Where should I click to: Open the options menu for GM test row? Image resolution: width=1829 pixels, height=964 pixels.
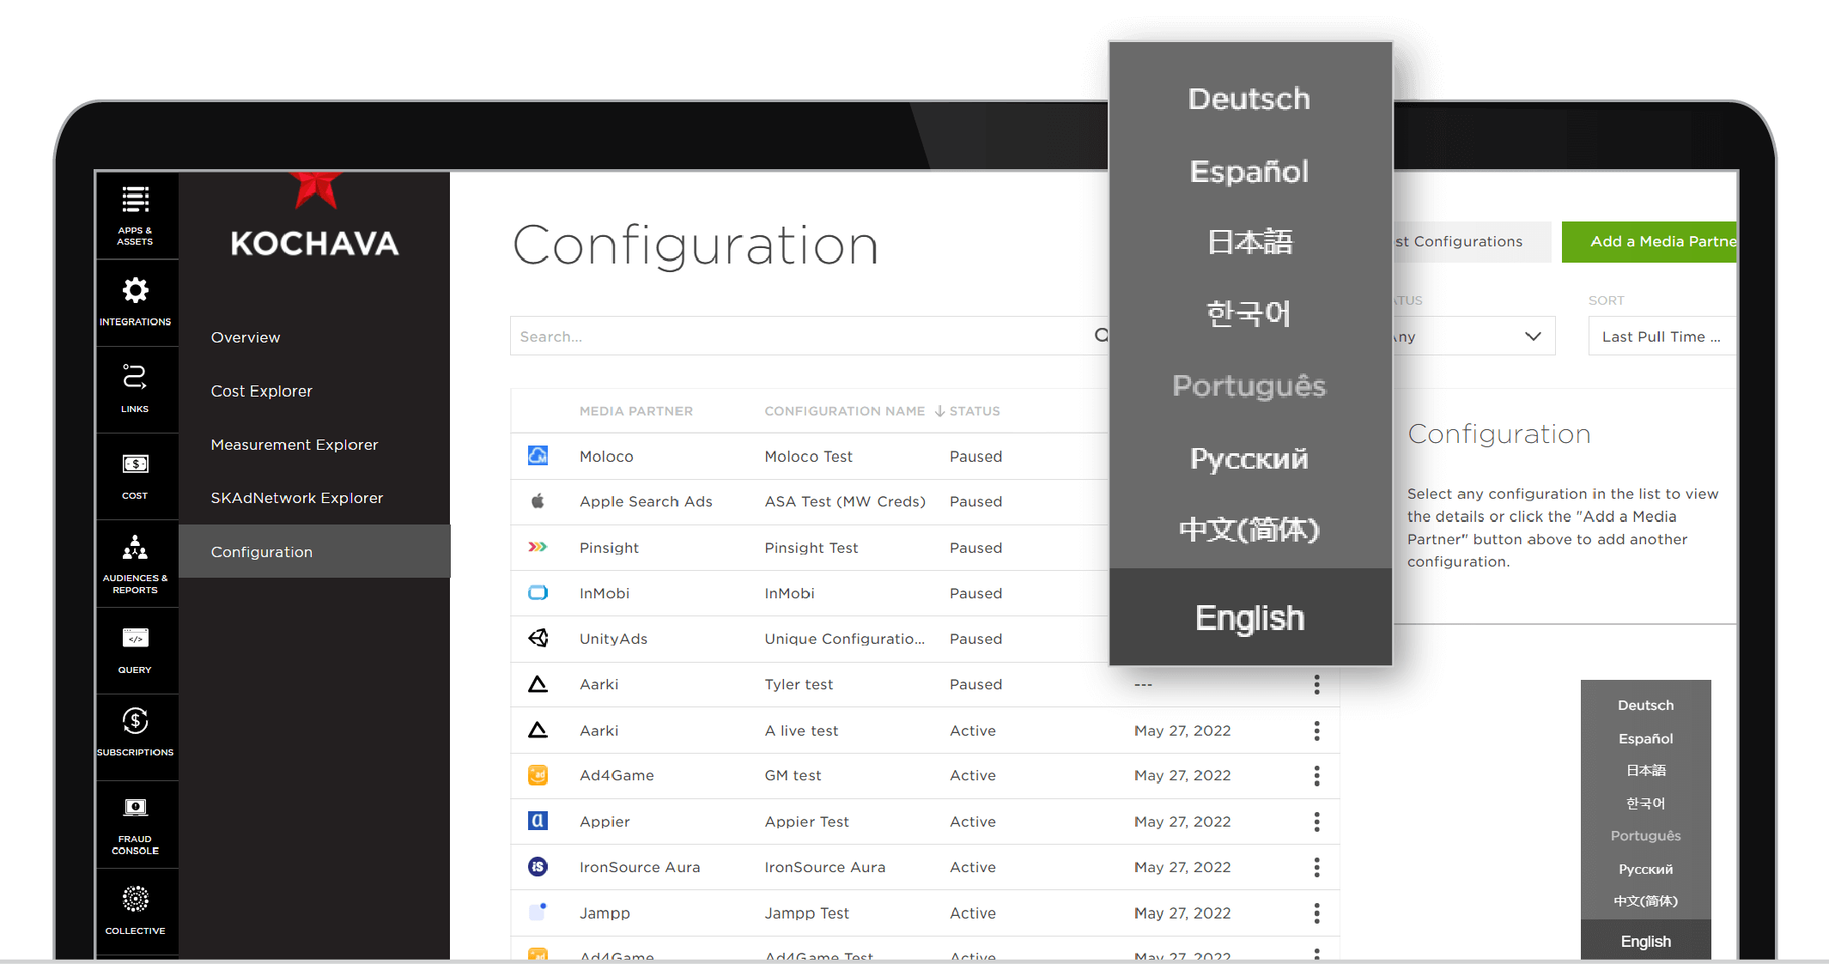pos(1316,776)
